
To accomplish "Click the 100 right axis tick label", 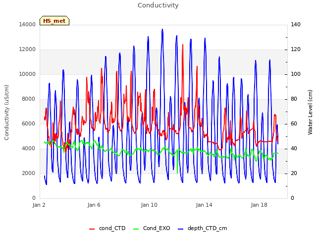I will point(296,74).
